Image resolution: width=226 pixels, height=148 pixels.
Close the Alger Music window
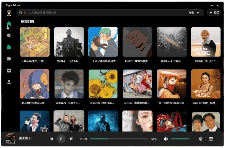218,5
